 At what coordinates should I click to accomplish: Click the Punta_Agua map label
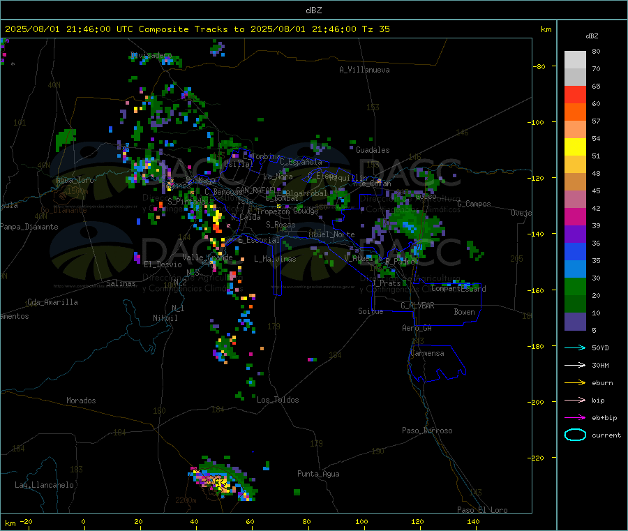point(318,474)
